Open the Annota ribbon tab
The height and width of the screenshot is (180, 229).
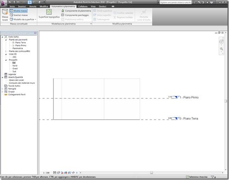click(x=33, y=6)
